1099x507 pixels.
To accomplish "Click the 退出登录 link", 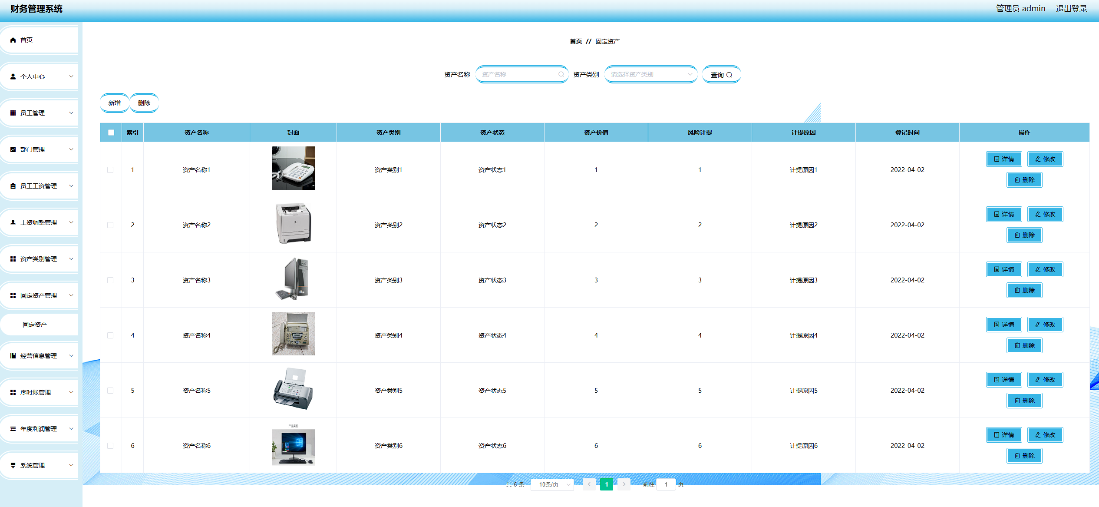I will pyautogui.click(x=1071, y=9).
